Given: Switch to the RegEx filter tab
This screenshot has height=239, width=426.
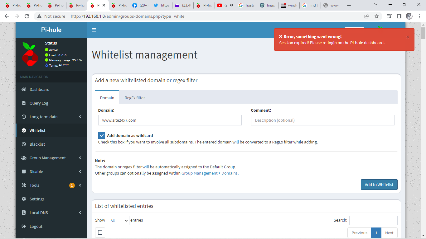Looking at the screenshot, I should point(134,97).
